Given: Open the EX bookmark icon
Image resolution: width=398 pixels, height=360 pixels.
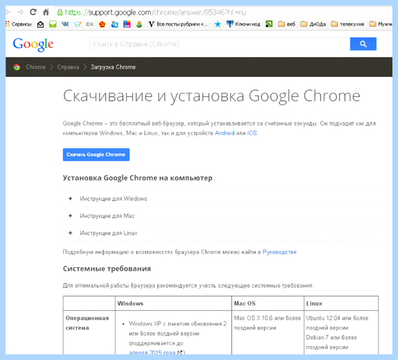Looking at the screenshot, I should [90, 25].
